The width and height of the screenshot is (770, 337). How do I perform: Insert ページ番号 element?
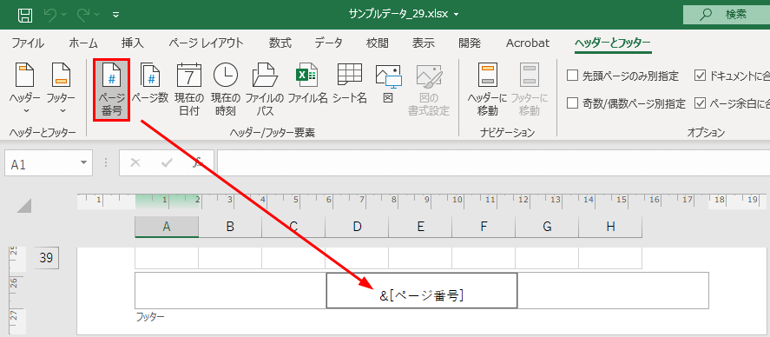111,90
